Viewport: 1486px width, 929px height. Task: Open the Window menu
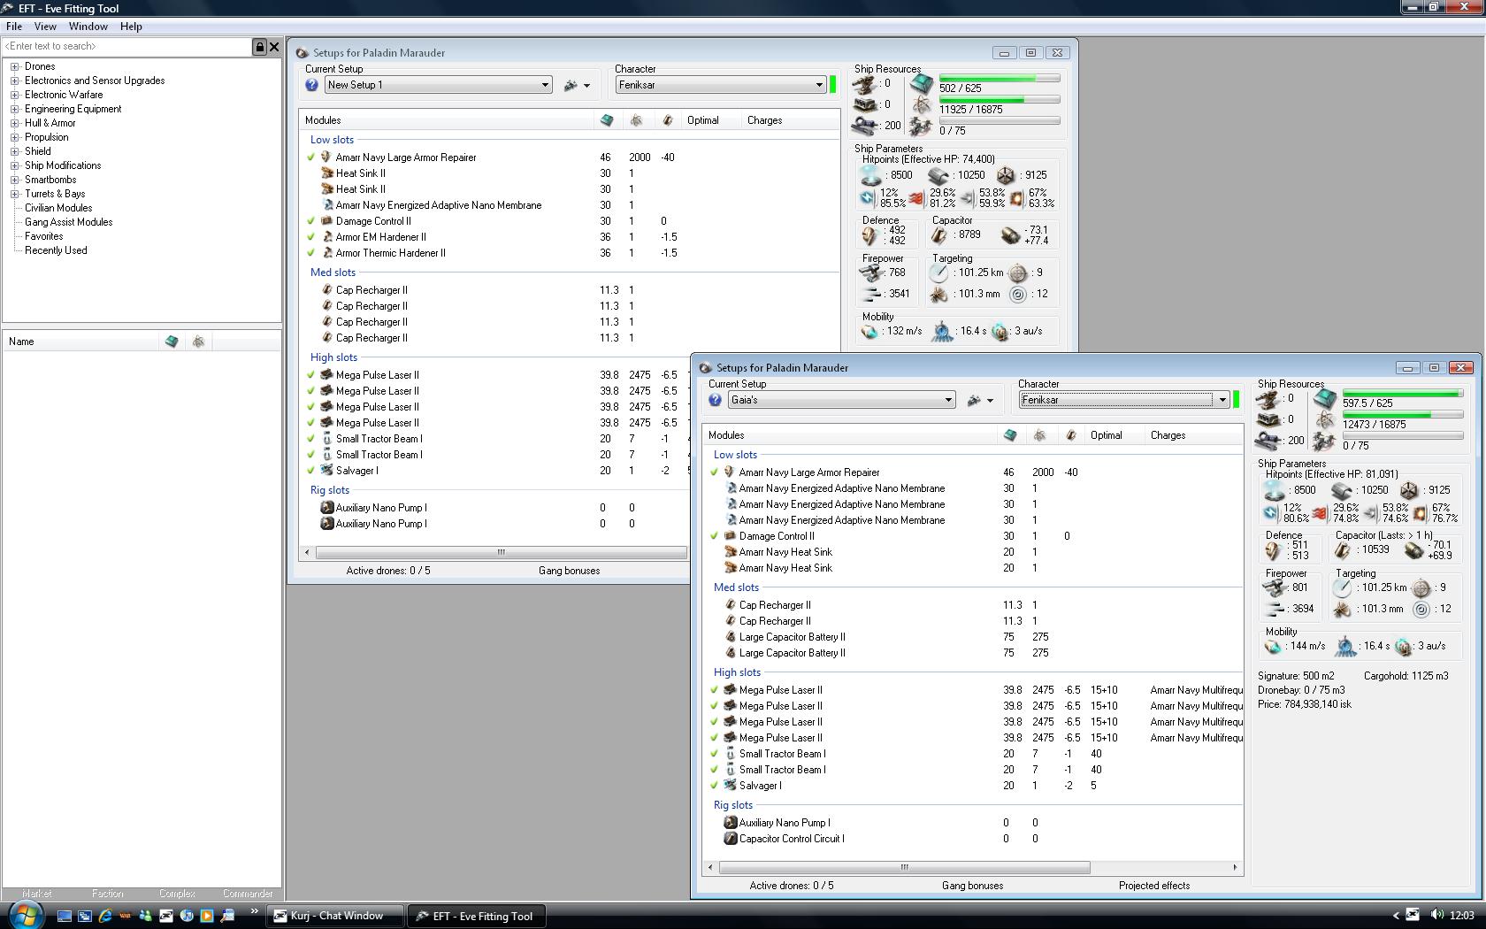(88, 27)
